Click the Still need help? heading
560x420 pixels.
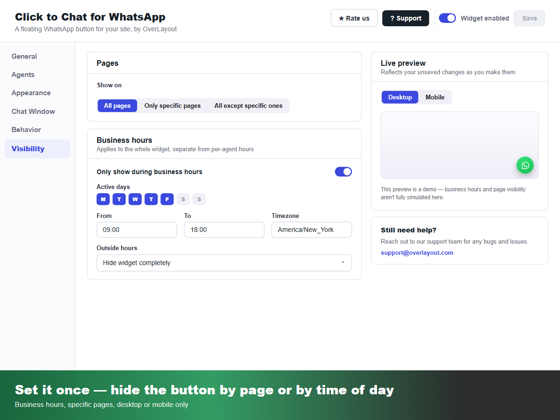point(408,230)
